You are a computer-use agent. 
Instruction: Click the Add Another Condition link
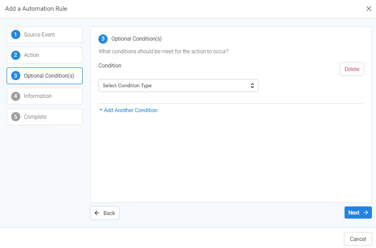(128, 110)
